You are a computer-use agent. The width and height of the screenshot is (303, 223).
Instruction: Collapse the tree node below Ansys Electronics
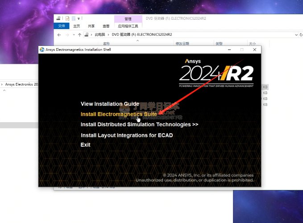point(4,90)
